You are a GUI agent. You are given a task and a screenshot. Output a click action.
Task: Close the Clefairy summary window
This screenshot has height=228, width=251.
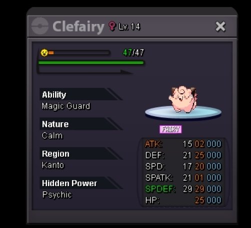(x=220, y=26)
